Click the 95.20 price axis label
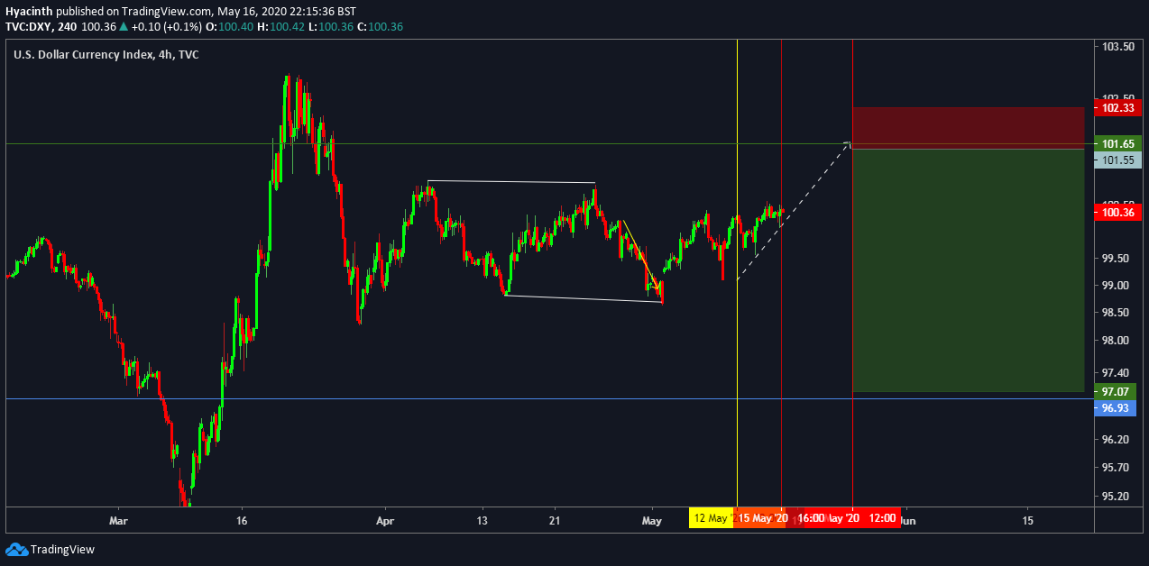The height and width of the screenshot is (566, 1149). tap(1117, 497)
